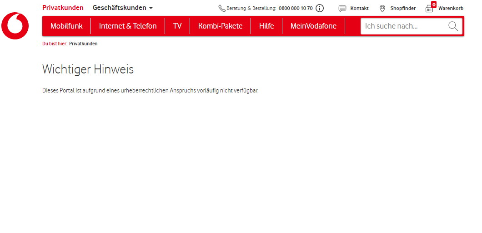Click the Kontakt speech bubble icon

(x=342, y=9)
